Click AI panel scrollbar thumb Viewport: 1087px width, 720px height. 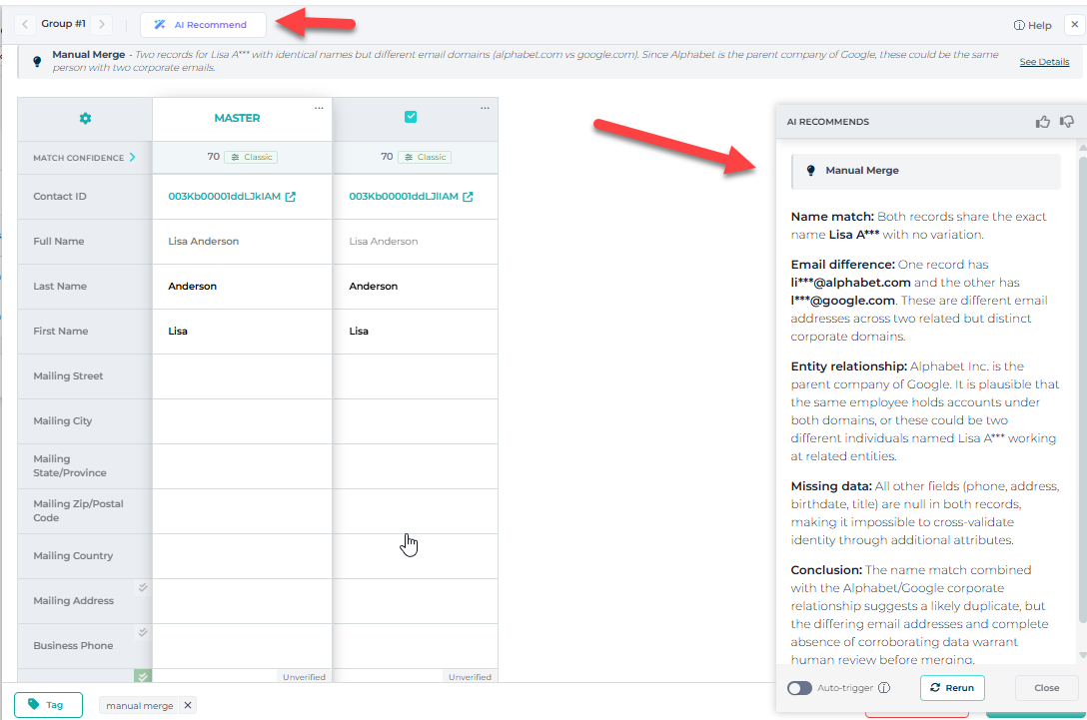click(1082, 389)
